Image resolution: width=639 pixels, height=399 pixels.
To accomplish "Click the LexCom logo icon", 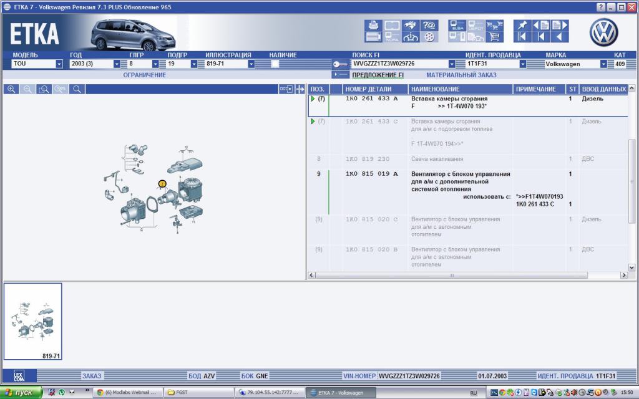I will click(19, 376).
